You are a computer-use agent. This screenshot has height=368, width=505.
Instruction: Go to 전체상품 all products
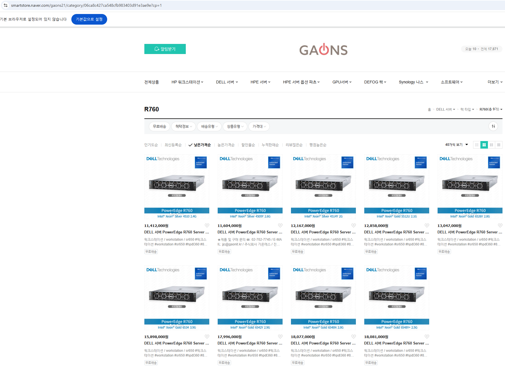pos(151,82)
